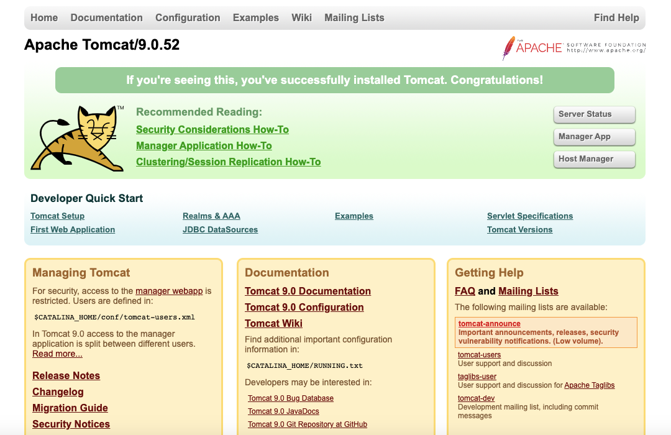The width and height of the screenshot is (671, 435).
Task: Select Examples in the top navigation bar
Action: tap(256, 17)
